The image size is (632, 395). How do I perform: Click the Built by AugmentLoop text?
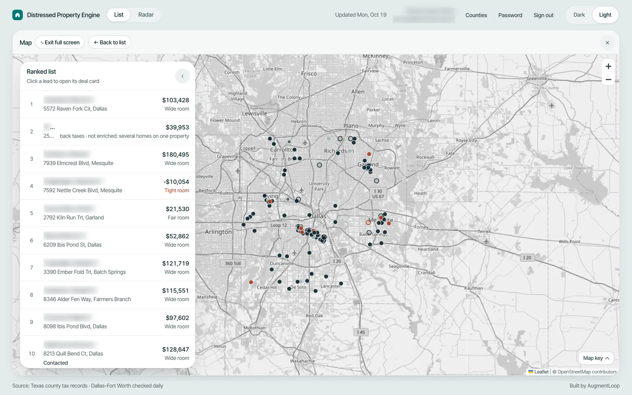click(x=595, y=386)
